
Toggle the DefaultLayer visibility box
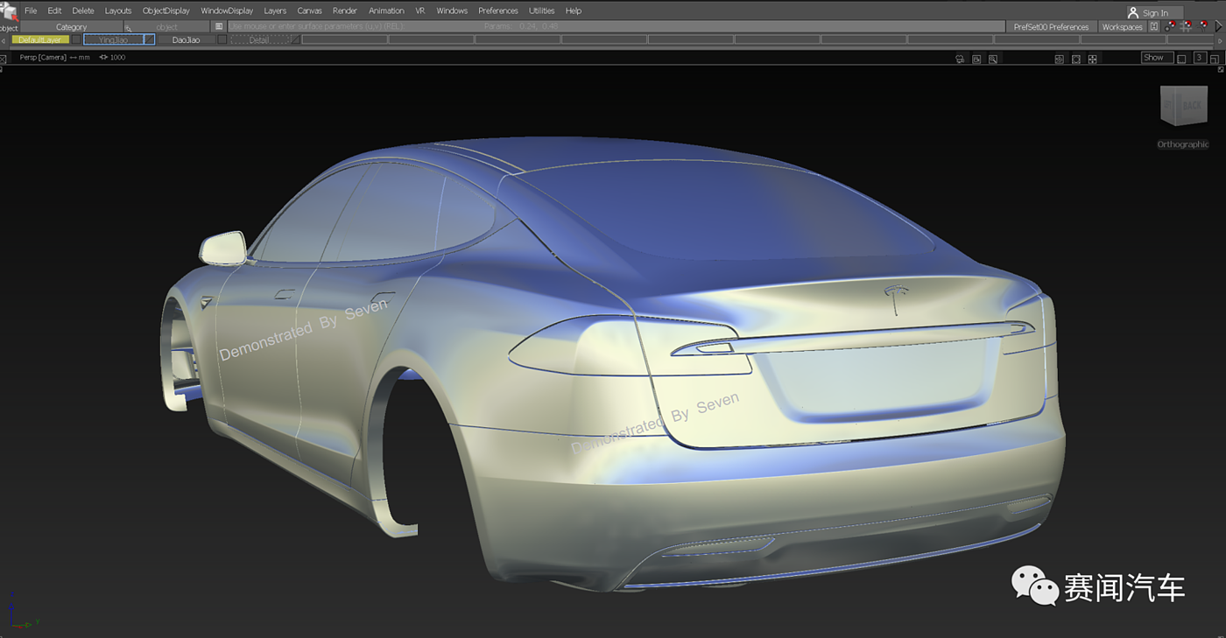pos(77,39)
